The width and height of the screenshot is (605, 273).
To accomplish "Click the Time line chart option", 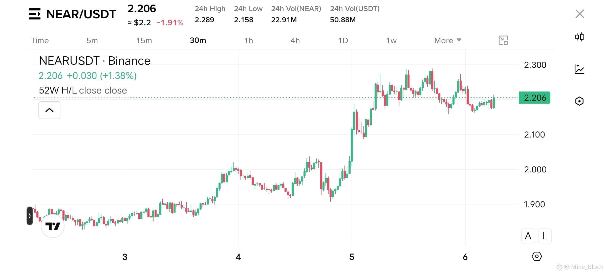I will click(40, 40).
